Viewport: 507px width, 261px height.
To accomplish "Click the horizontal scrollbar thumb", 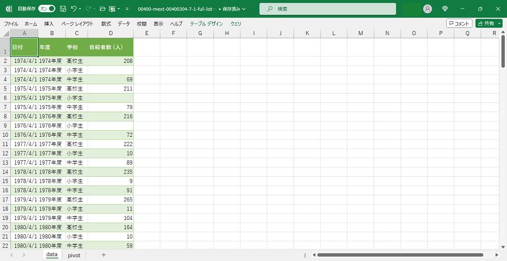I will (x=399, y=255).
